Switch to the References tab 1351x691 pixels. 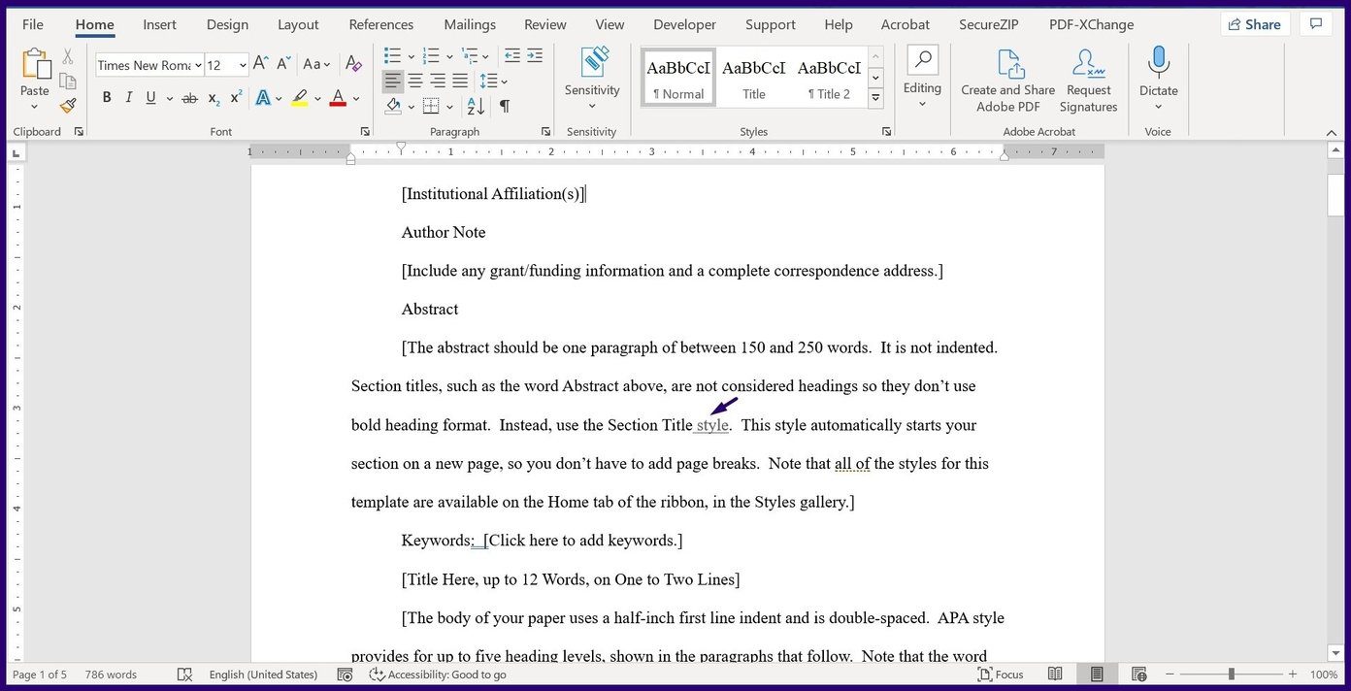381,24
